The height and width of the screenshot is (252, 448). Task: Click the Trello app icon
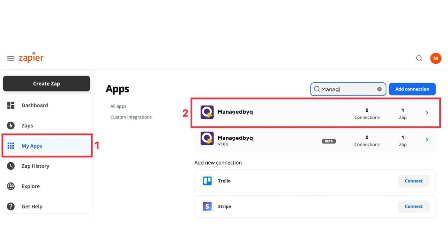click(x=207, y=181)
